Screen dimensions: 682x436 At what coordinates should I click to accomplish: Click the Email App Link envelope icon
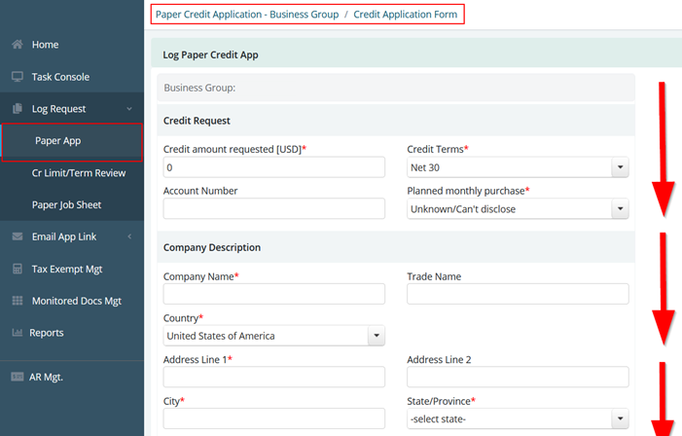click(x=18, y=236)
